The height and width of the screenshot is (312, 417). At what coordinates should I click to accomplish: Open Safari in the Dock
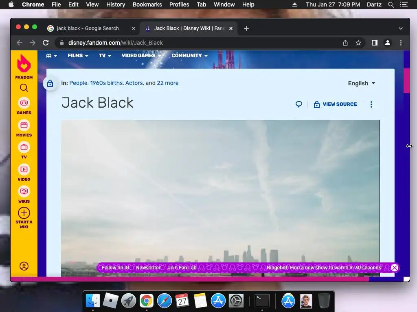click(x=165, y=301)
